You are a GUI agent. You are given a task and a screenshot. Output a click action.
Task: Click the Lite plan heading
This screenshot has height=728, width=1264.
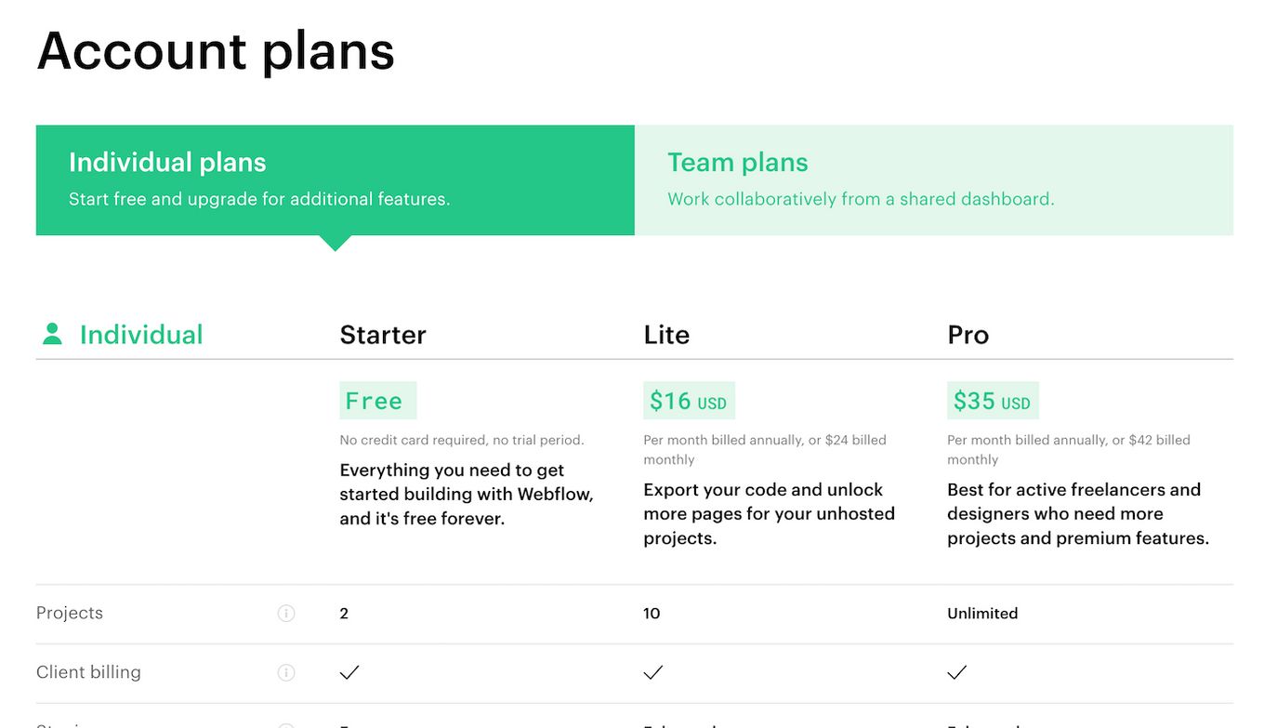(666, 335)
